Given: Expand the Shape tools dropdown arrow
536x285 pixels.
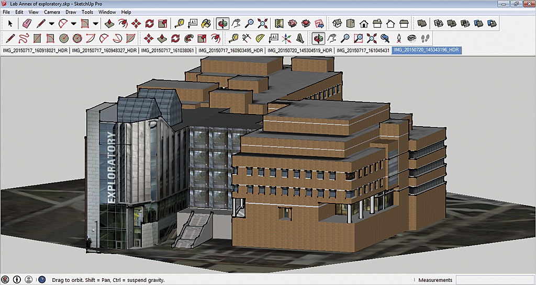Looking at the screenshot, I should pos(96,24).
